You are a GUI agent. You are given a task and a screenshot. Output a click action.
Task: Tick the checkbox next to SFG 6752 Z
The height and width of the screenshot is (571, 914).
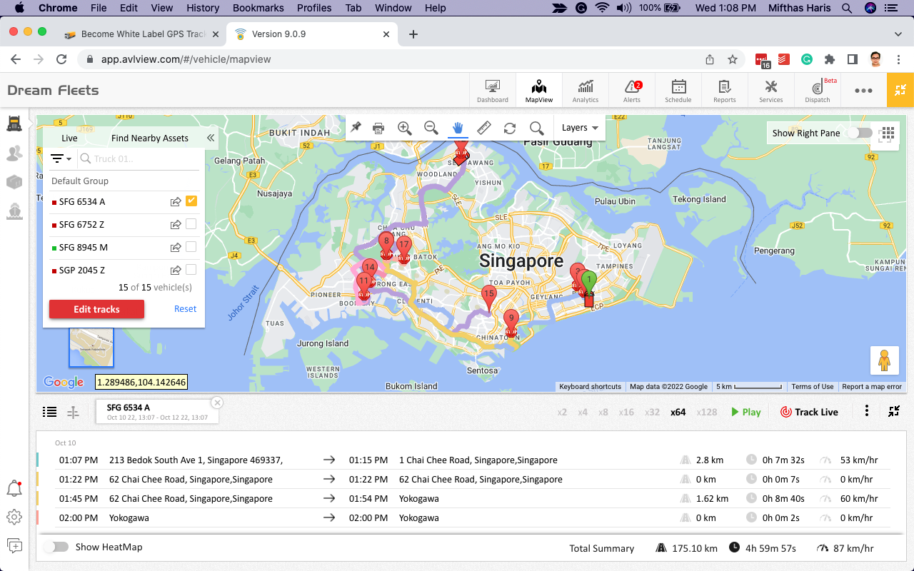point(191,224)
